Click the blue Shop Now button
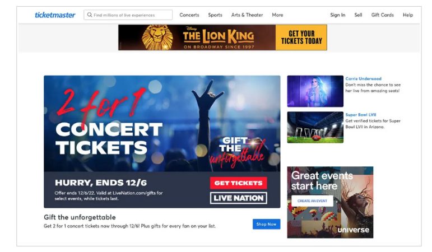Image resolution: width=432 pixels, height=252 pixels. (x=266, y=224)
